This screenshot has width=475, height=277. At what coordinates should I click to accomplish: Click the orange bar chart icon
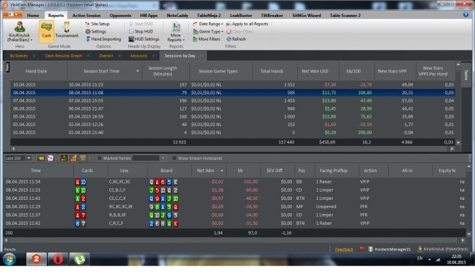coord(73,158)
